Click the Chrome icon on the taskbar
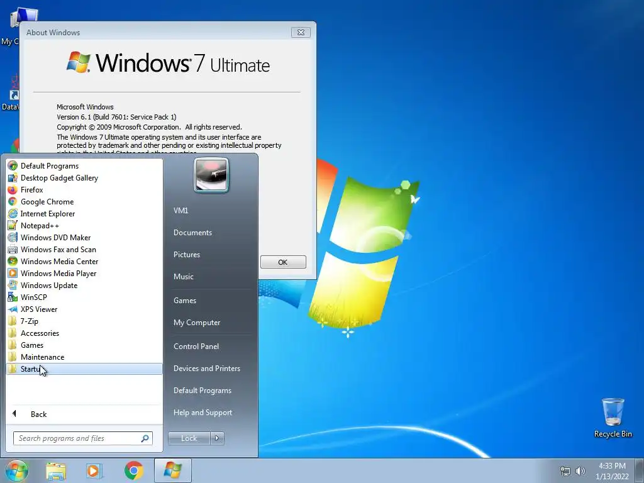 click(133, 471)
